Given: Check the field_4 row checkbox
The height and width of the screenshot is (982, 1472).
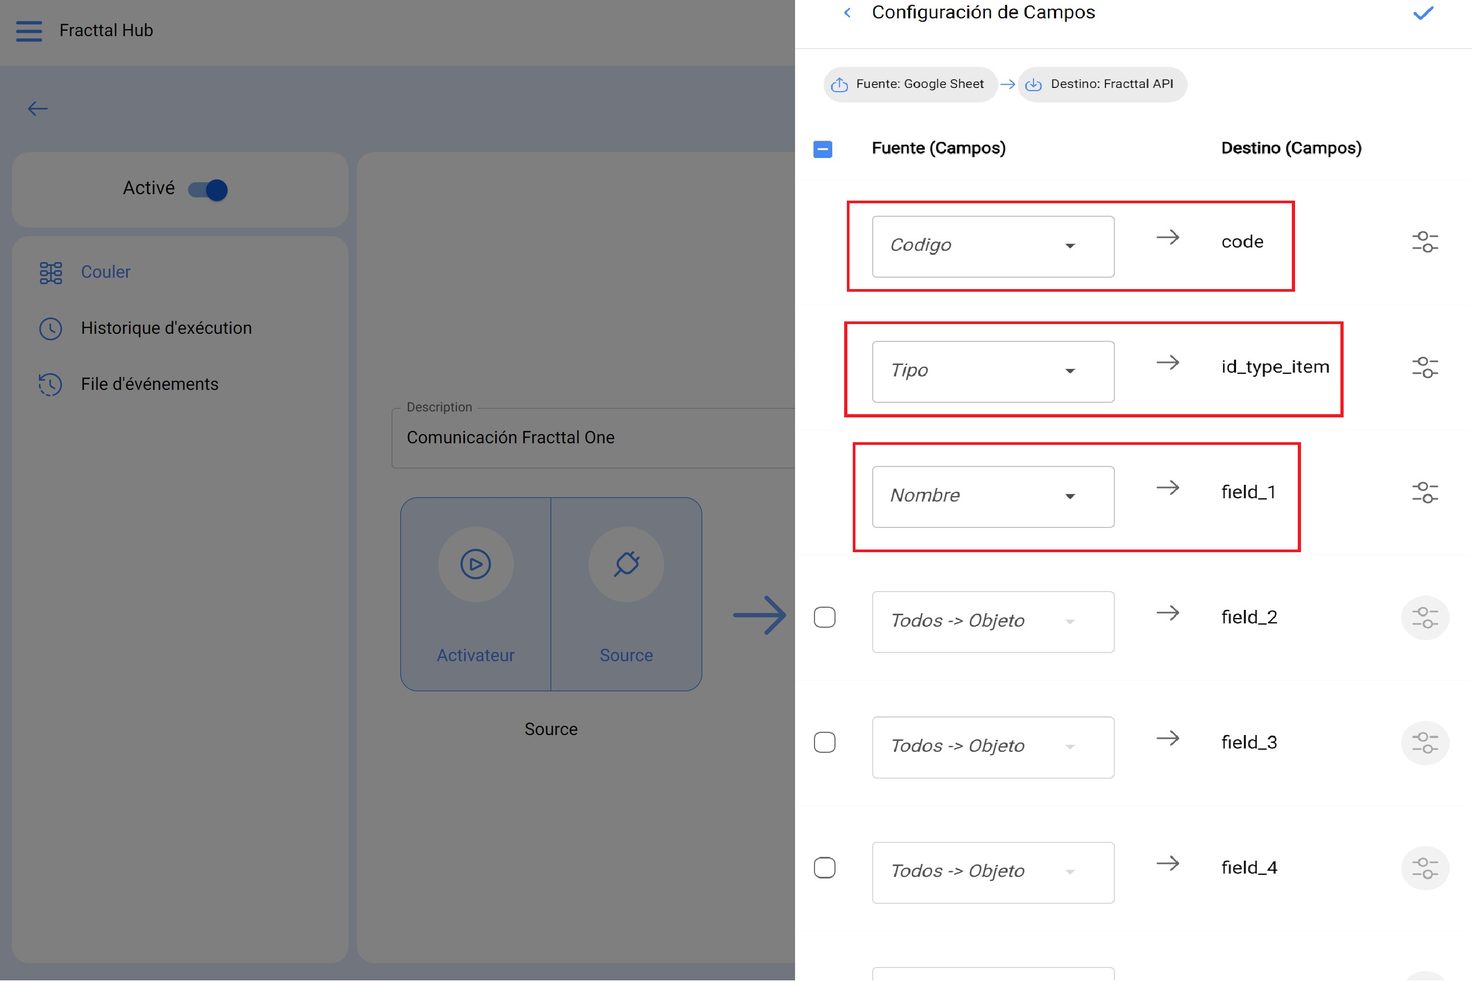Looking at the screenshot, I should (824, 868).
